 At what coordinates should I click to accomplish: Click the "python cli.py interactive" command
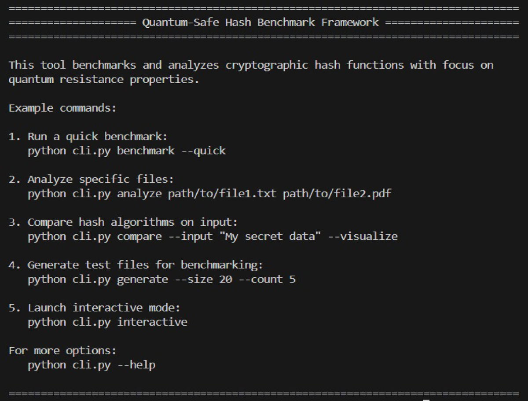pos(107,322)
